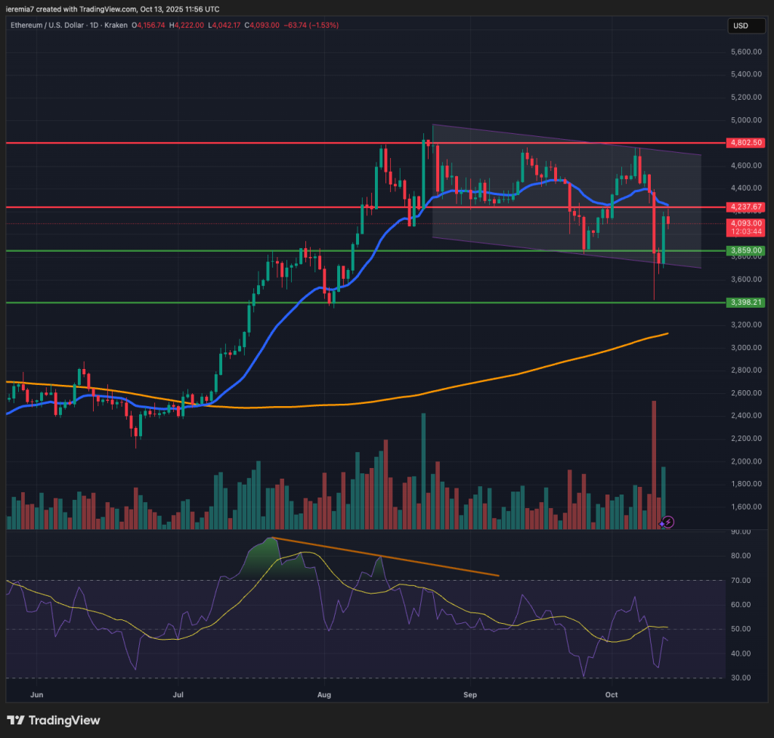
Task: Click the tallest red volume bar
Action: click(x=654, y=461)
